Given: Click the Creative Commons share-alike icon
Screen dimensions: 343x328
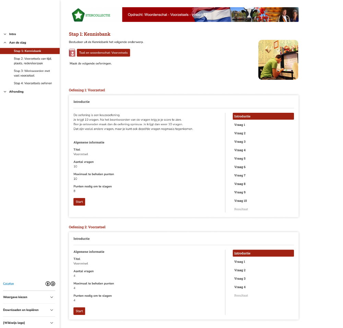Looking at the screenshot, I should click(x=53, y=283).
